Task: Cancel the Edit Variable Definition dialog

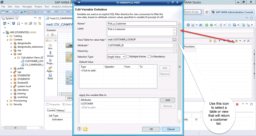Action: (171, 129)
